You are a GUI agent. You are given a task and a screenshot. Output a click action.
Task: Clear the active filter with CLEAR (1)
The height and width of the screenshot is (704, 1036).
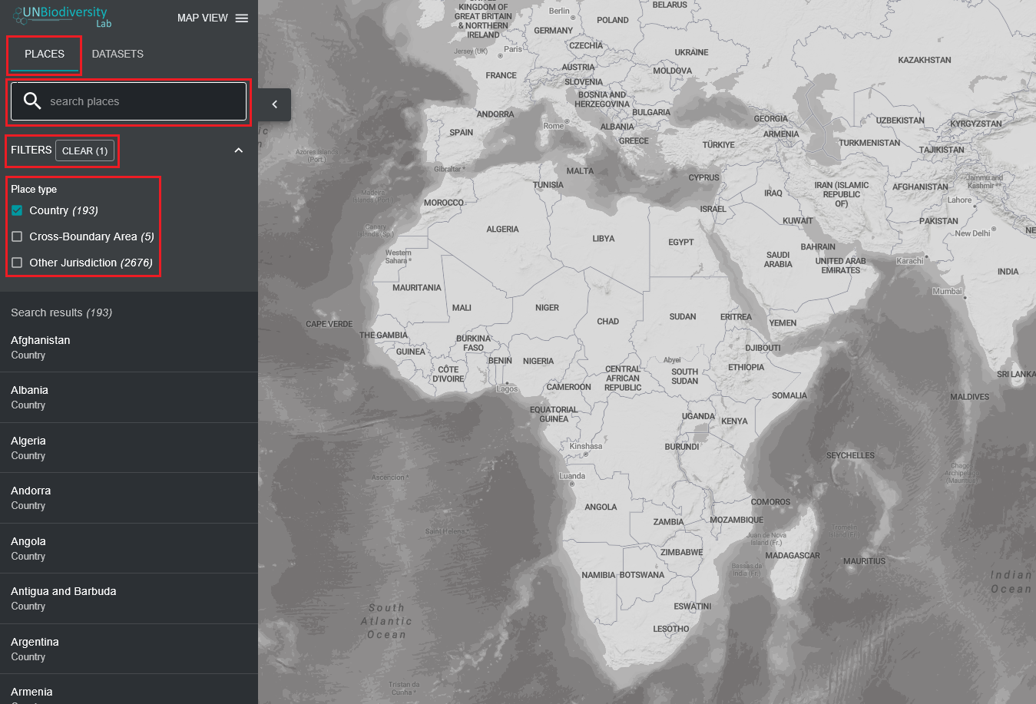(84, 150)
